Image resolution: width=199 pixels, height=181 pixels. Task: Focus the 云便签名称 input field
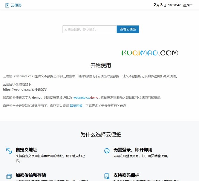point(90,29)
